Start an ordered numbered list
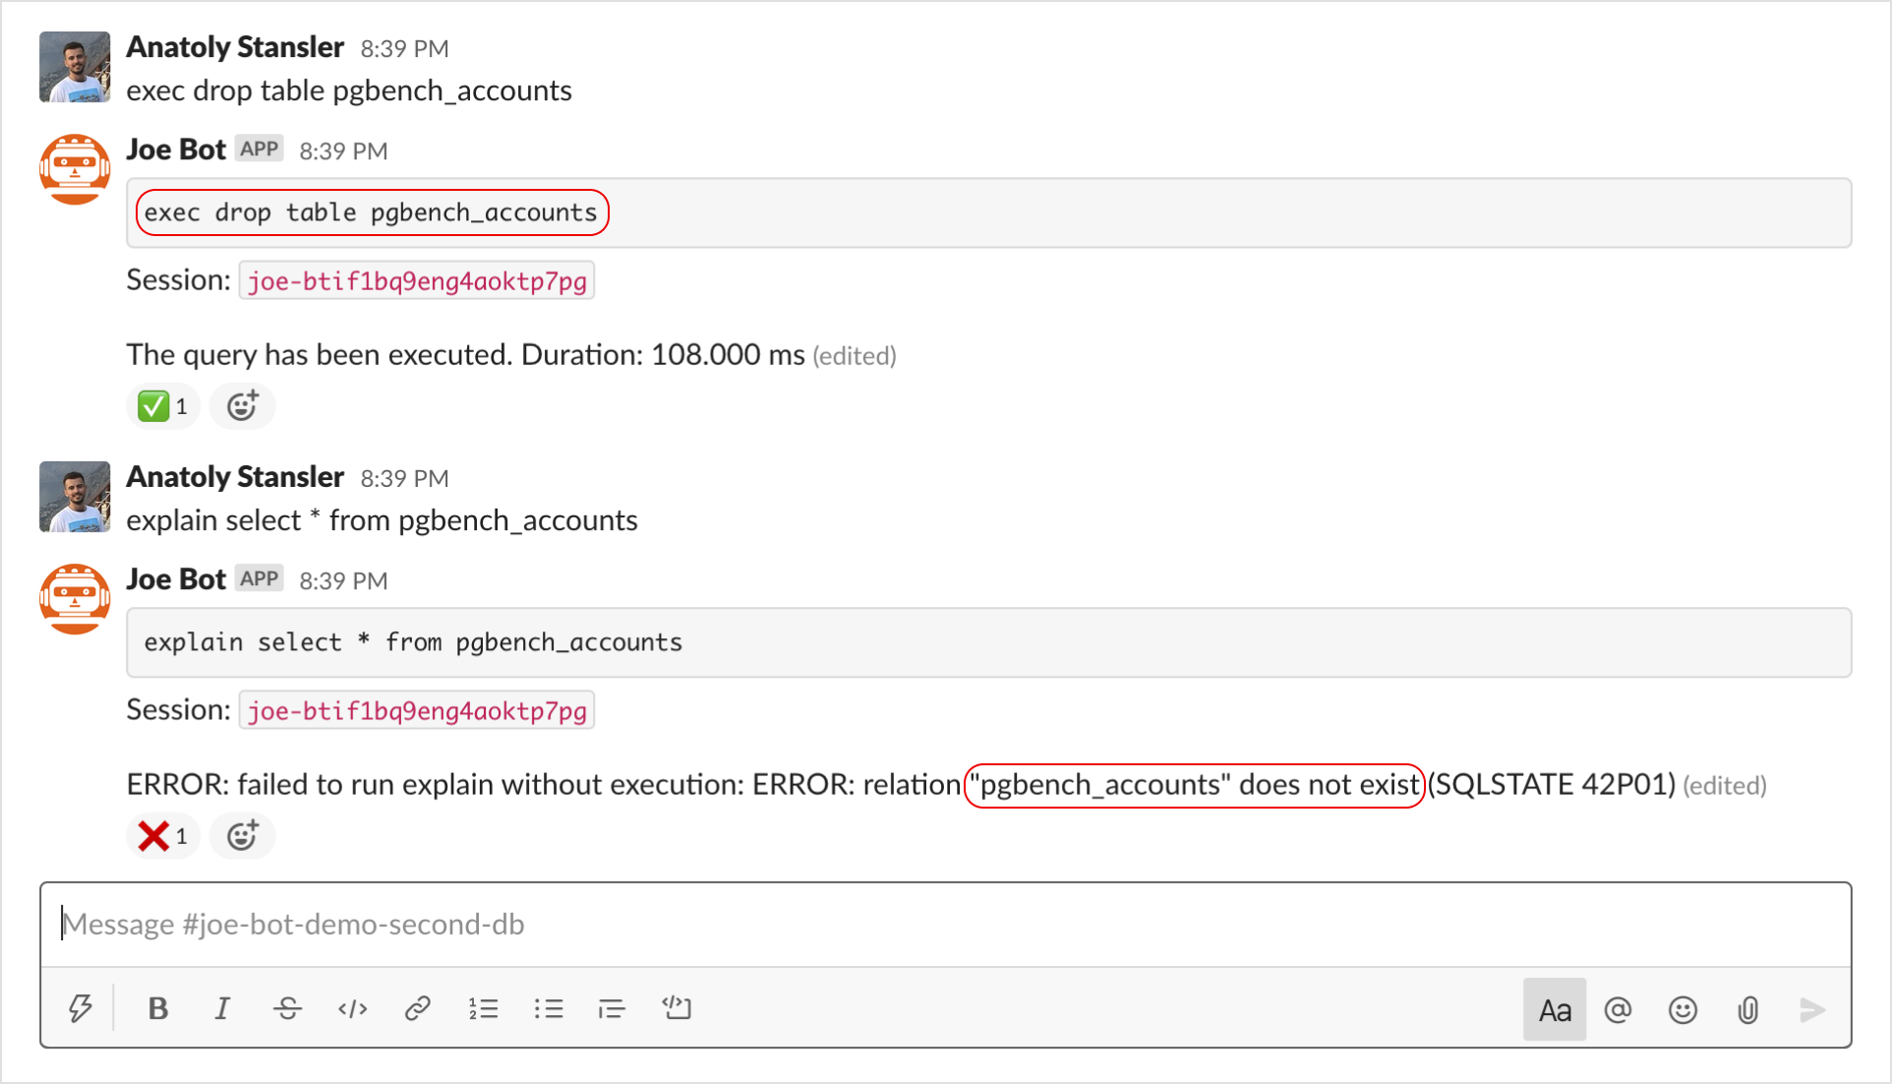 [x=483, y=1008]
